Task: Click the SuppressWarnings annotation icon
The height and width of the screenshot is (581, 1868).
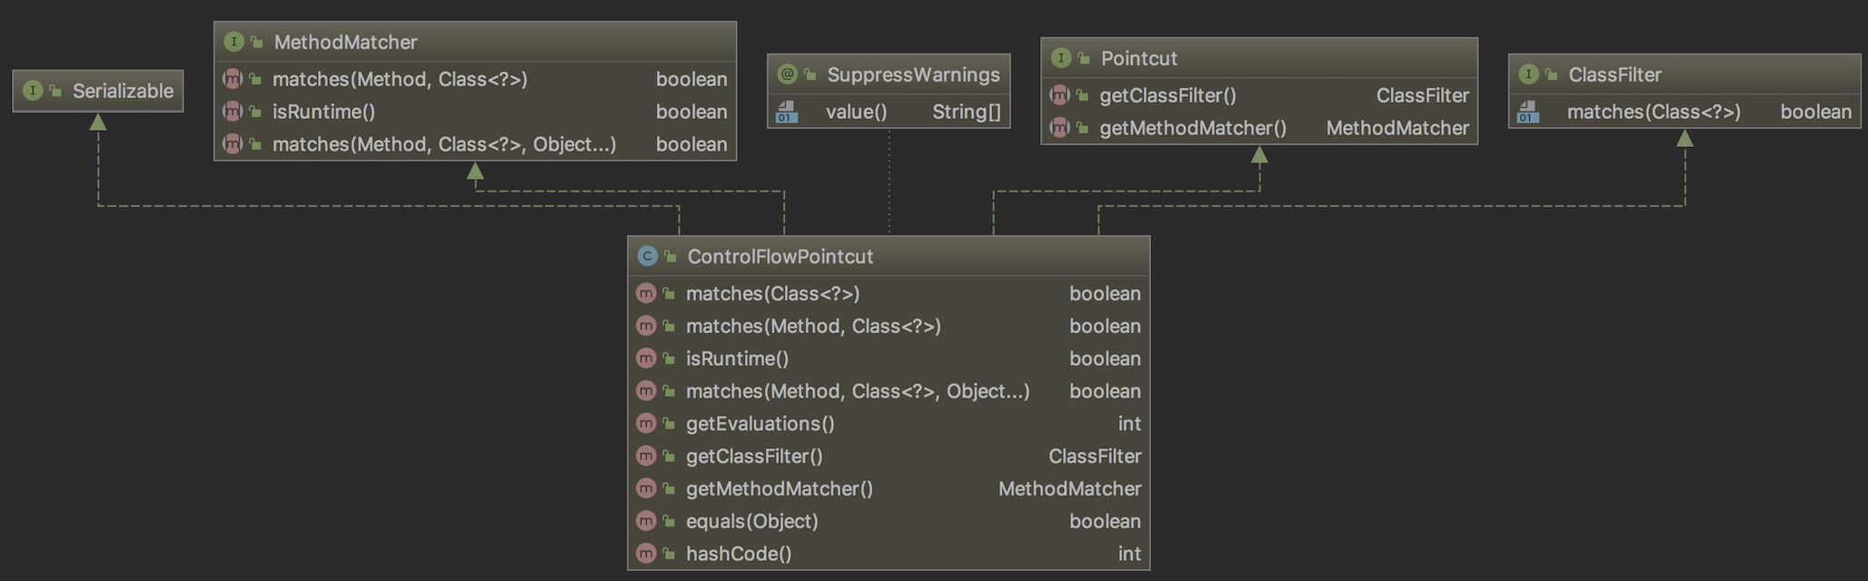Action: tap(788, 74)
